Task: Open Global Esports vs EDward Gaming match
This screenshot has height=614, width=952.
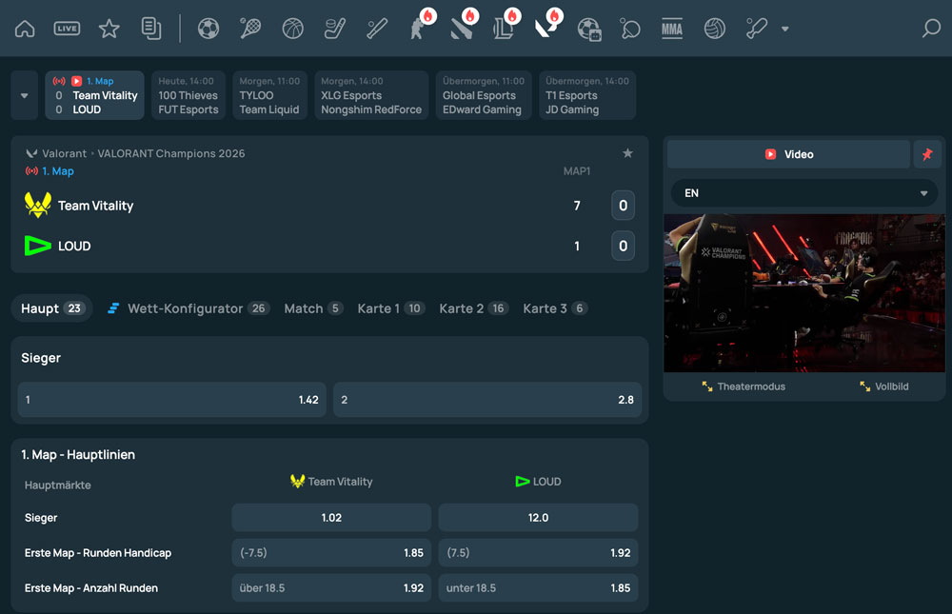Action: point(484,95)
